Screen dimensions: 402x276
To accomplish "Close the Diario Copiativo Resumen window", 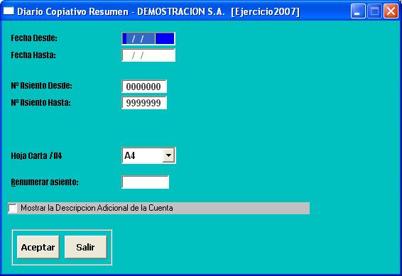I will [391, 11].
